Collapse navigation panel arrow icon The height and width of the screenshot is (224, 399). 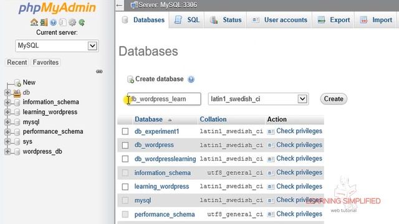click(119, 5)
